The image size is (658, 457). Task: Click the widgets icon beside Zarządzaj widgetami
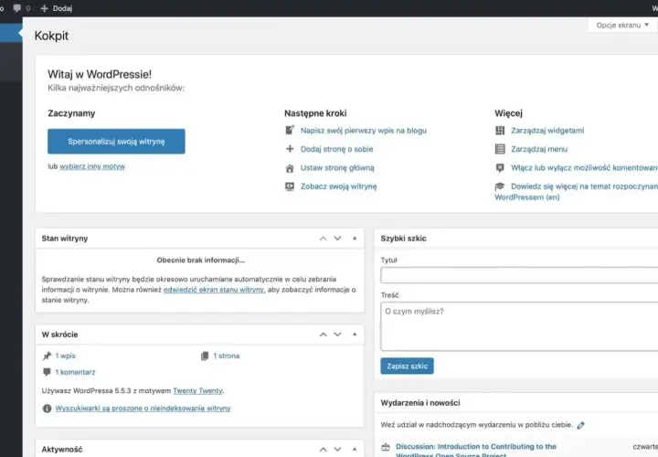click(x=500, y=131)
